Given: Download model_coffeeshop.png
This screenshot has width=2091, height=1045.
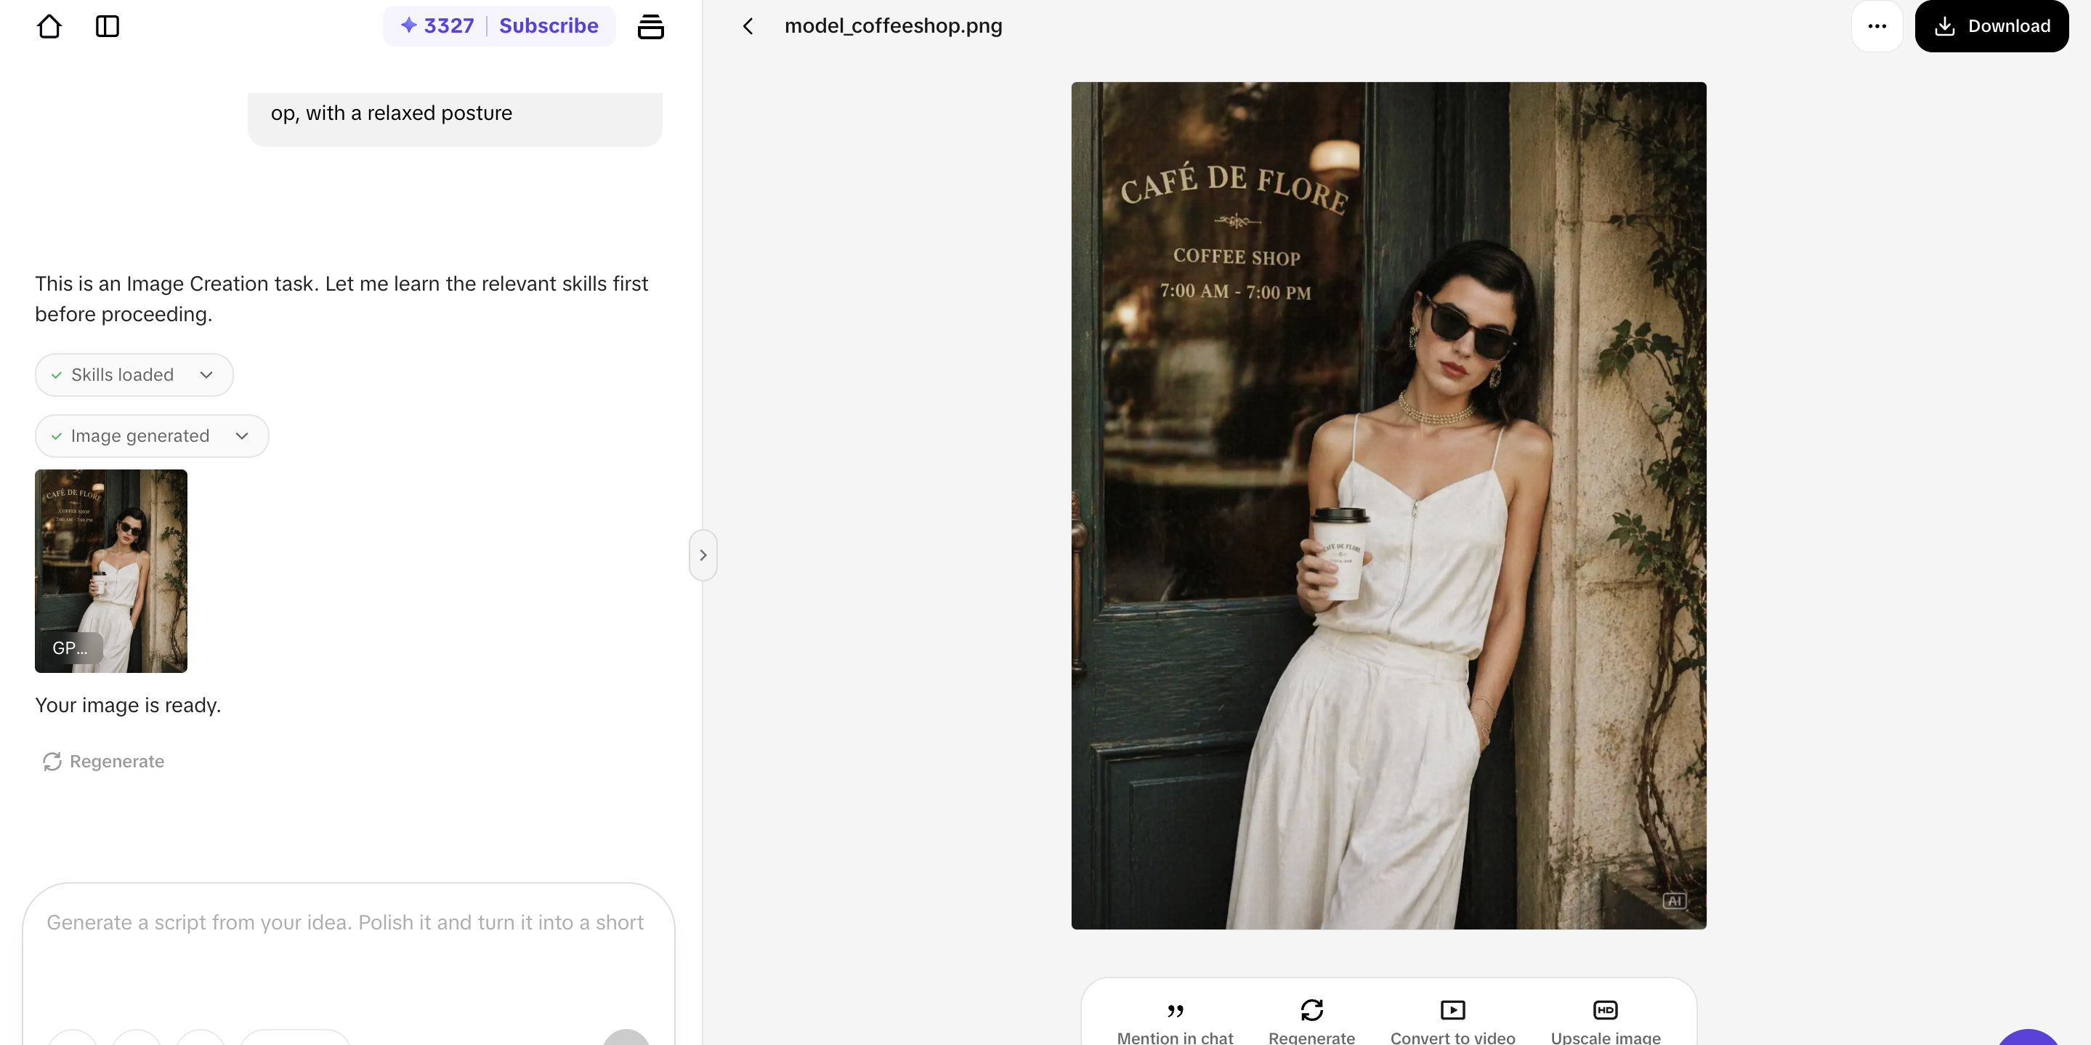Looking at the screenshot, I should (1991, 26).
